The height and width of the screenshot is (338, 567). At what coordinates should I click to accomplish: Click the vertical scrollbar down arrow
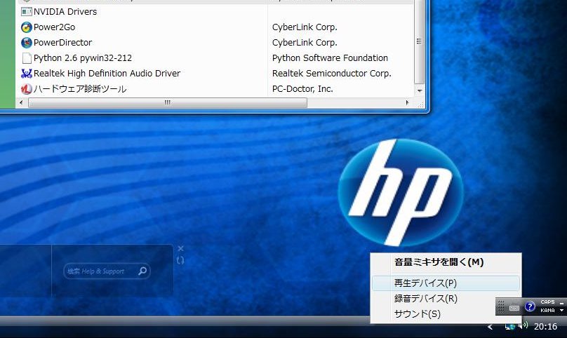pos(419,90)
